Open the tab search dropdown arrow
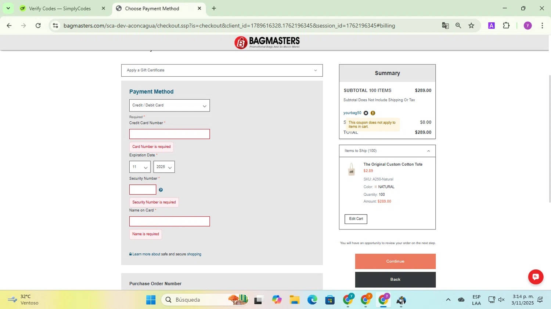The height and width of the screenshot is (309, 551). 8,8
